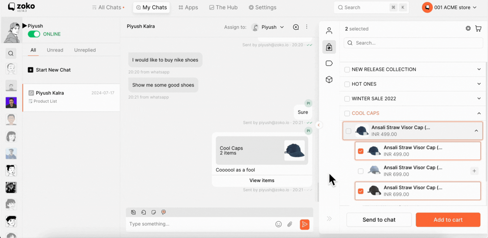Open the Piyush Kalra conversation
488x238 pixels.
point(71,98)
